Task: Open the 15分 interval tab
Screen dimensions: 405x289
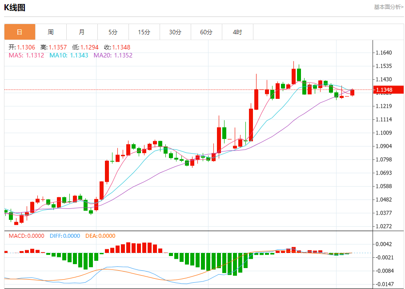Action: click(x=144, y=32)
